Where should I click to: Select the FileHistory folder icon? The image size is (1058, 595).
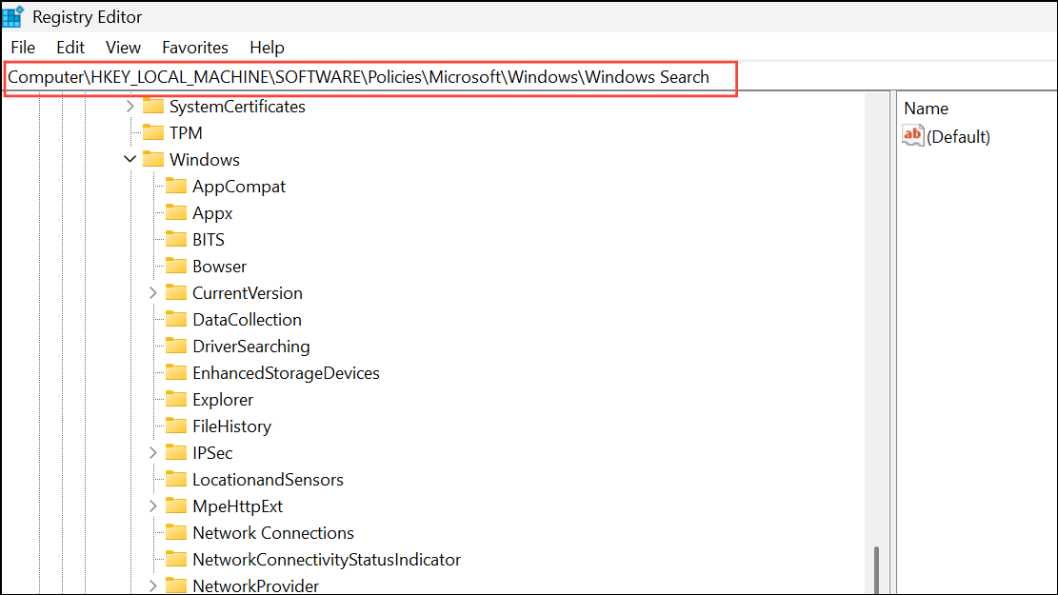click(176, 426)
